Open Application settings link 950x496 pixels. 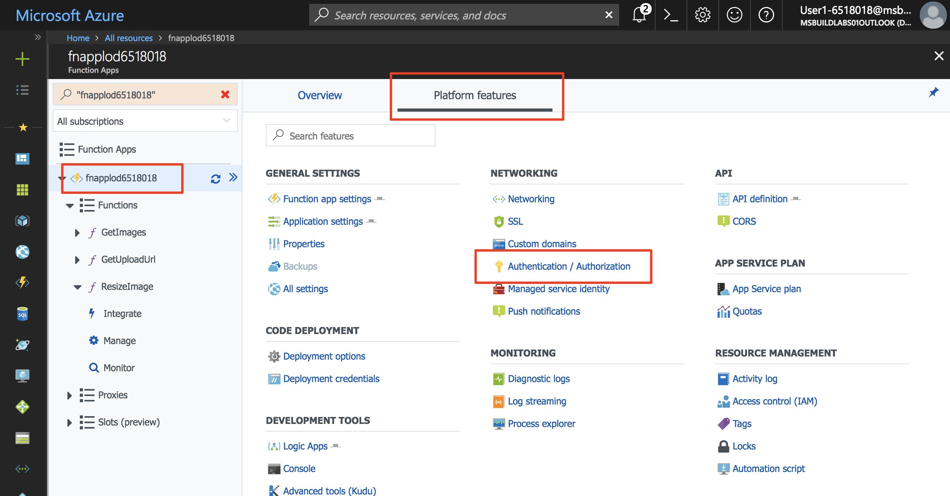pos(323,221)
